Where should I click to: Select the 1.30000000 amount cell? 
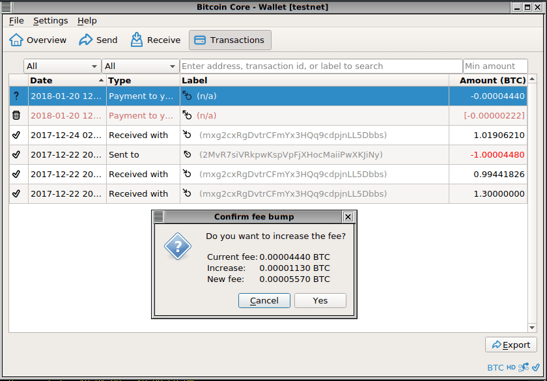pos(488,193)
